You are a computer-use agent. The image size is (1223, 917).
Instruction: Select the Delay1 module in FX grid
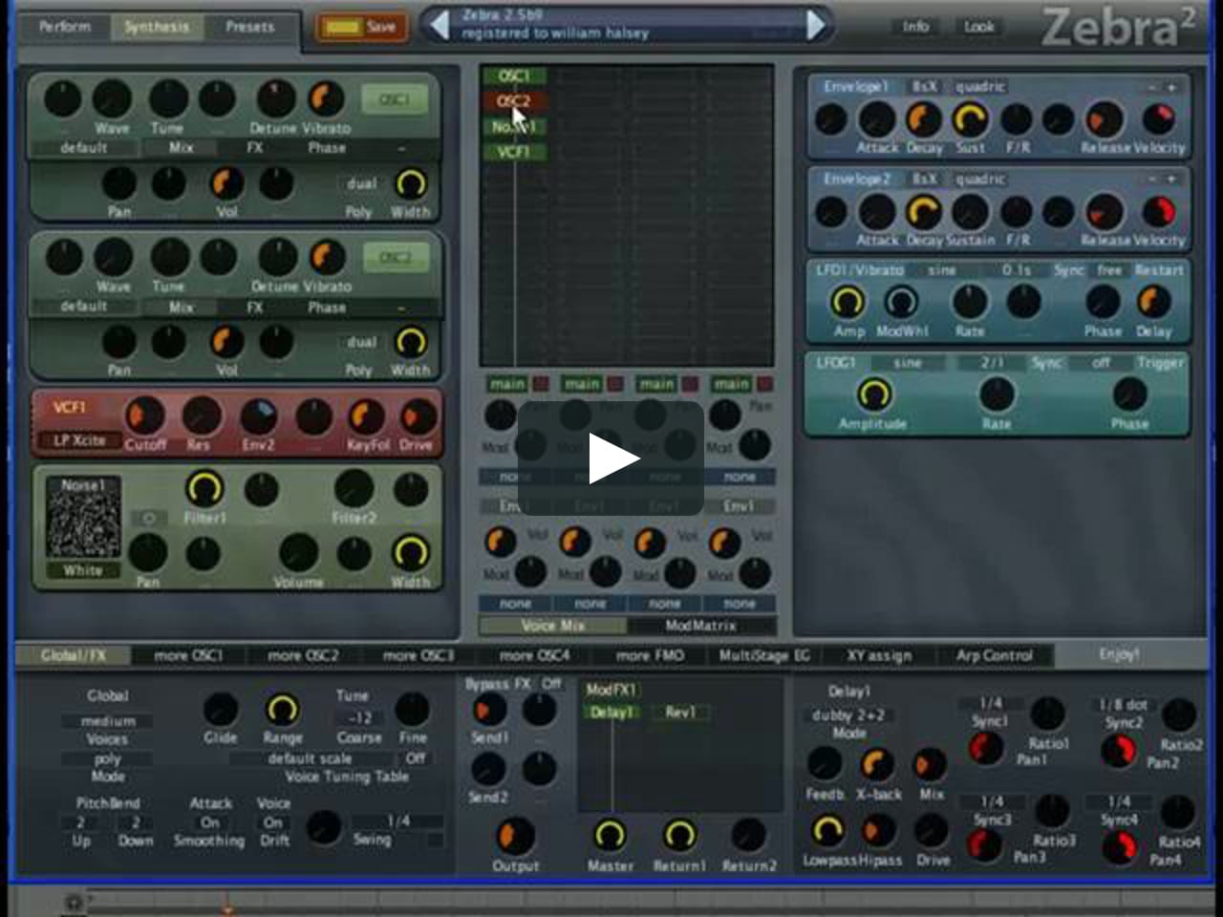point(611,713)
